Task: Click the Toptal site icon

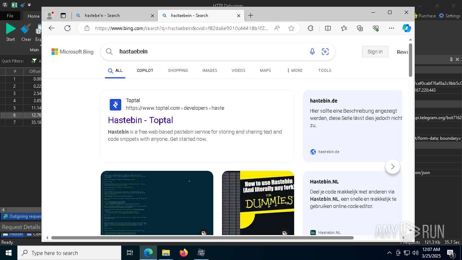Action: point(115,105)
